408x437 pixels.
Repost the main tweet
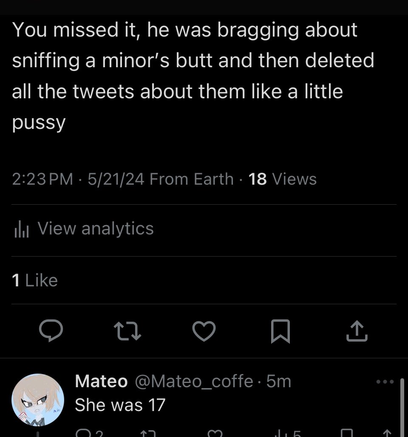(x=127, y=331)
